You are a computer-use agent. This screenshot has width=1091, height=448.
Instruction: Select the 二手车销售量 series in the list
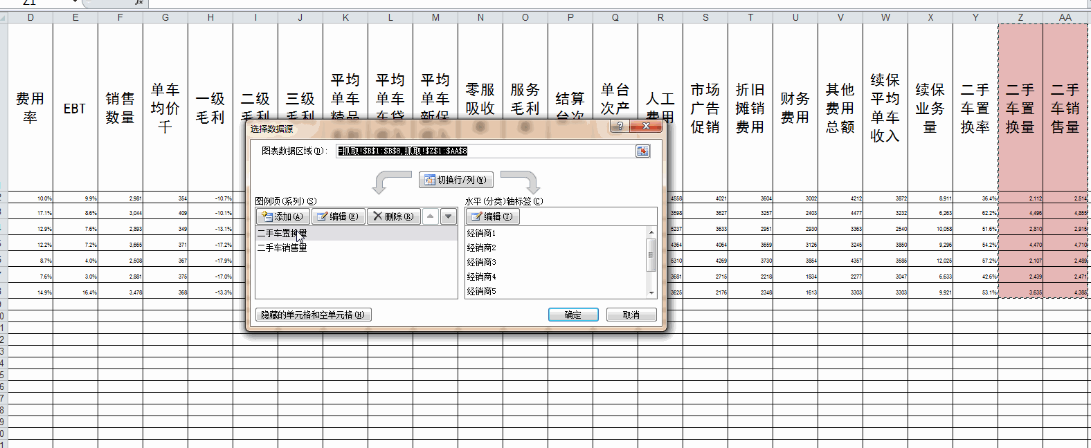pos(282,248)
